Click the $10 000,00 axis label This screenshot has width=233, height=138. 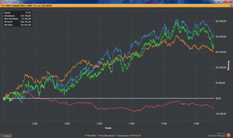click(x=221, y=68)
